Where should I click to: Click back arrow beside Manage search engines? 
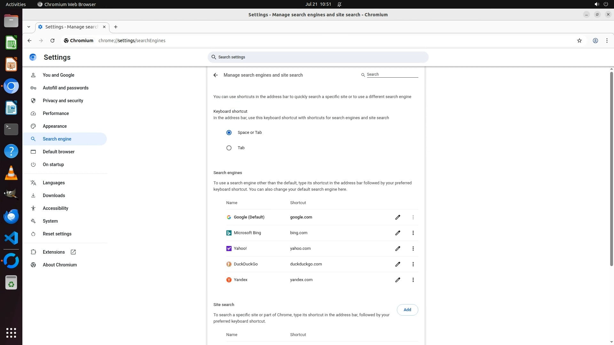point(216,75)
